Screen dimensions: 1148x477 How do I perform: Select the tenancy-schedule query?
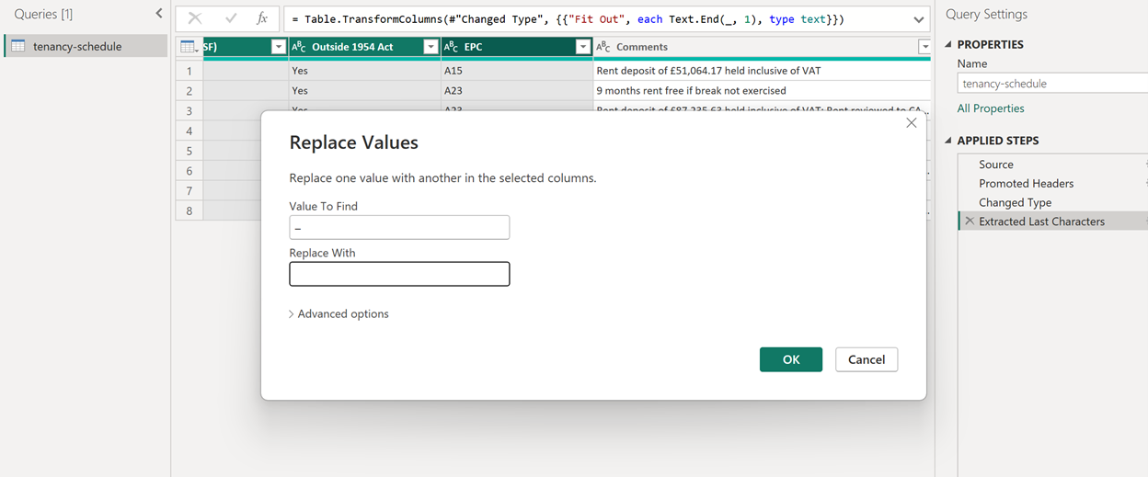(77, 47)
